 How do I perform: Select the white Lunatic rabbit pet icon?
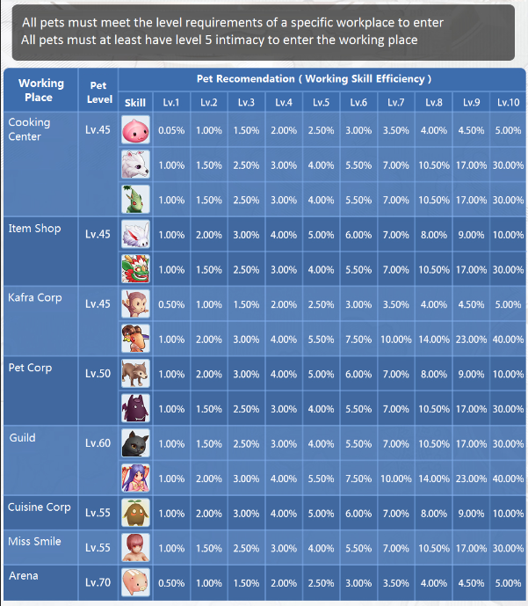click(x=135, y=234)
